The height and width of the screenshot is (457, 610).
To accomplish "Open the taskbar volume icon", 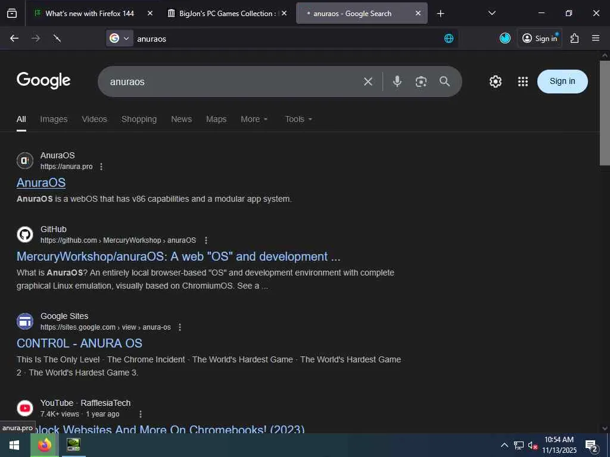I will pyautogui.click(x=533, y=445).
